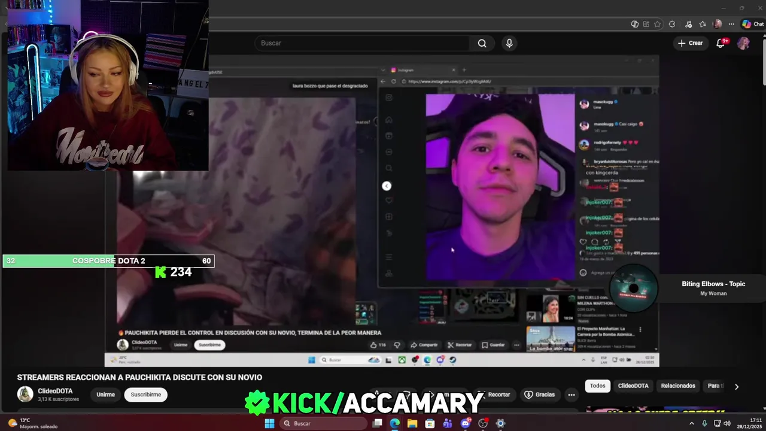
Task: Open File Explorer on the taskbar
Action: [412, 423]
